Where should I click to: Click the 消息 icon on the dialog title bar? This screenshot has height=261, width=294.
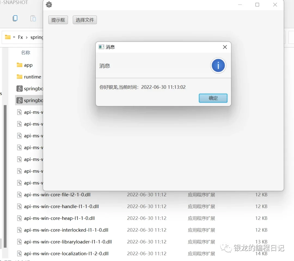tap(101, 47)
